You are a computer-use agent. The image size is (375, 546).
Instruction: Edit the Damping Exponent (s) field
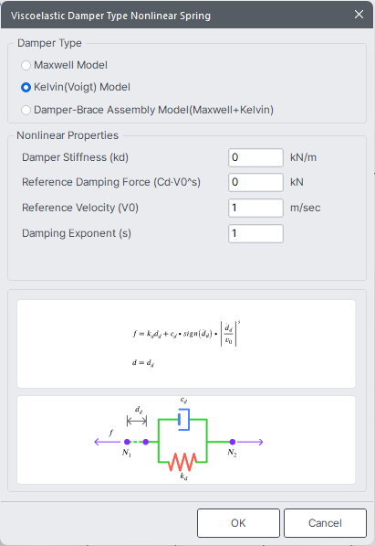[255, 233]
